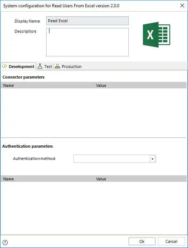Open the Production tab
Image resolution: width=188 pixels, height=248 pixels.
[68, 67]
